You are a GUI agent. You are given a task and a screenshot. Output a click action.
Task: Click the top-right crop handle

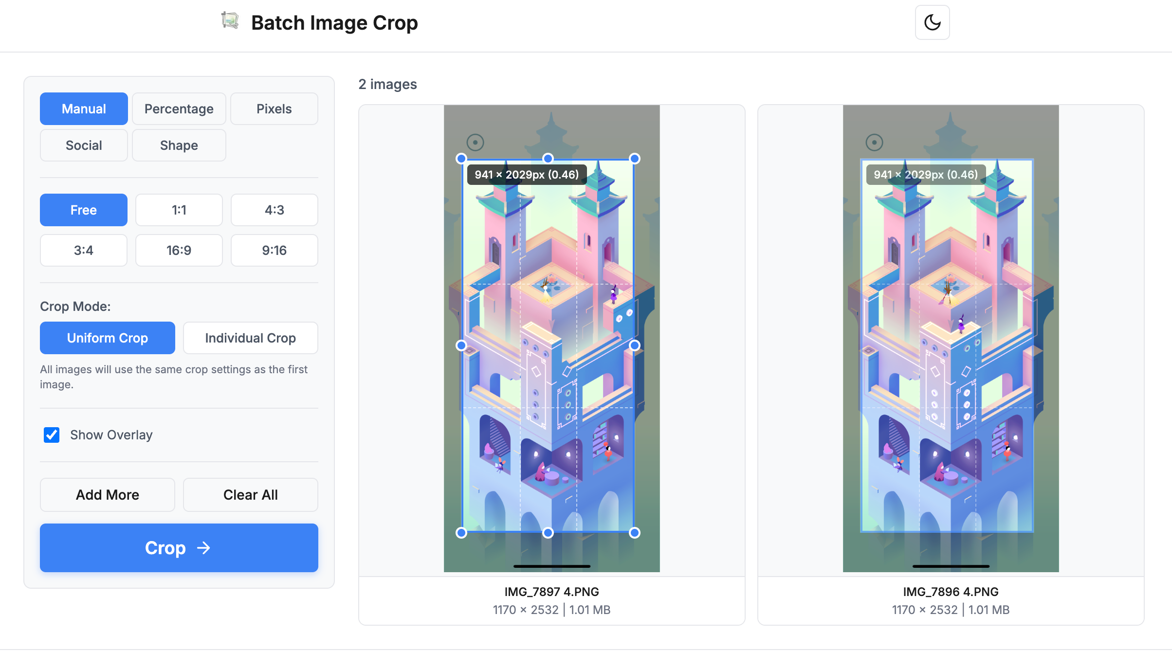[634, 159]
